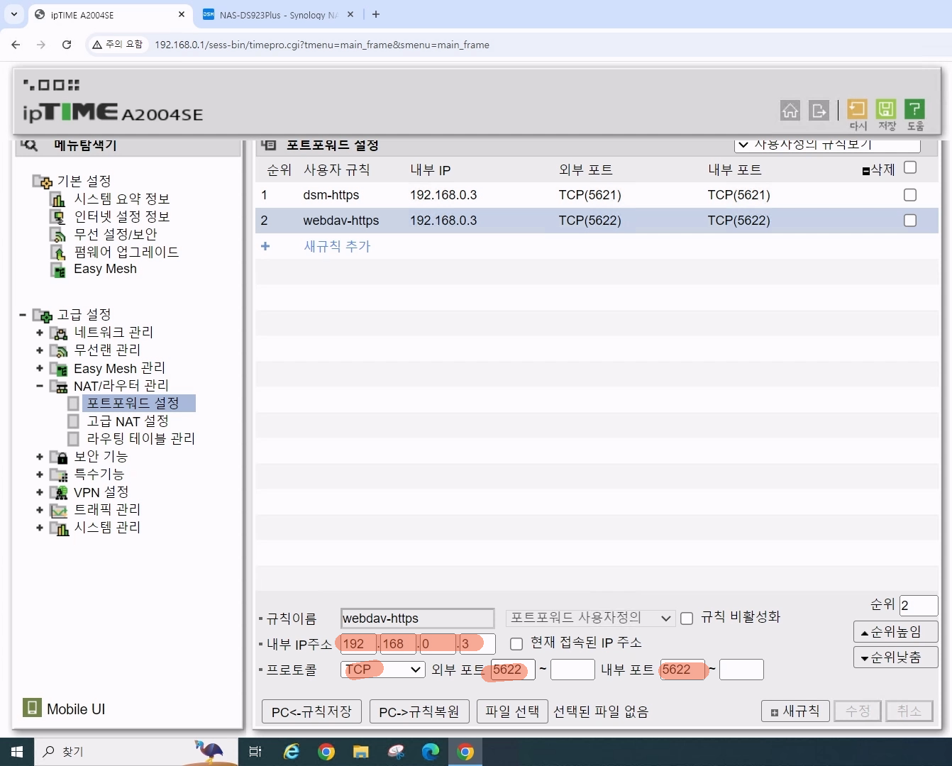Click the home icon in router header
The width and height of the screenshot is (952, 766).
(790, 111)
